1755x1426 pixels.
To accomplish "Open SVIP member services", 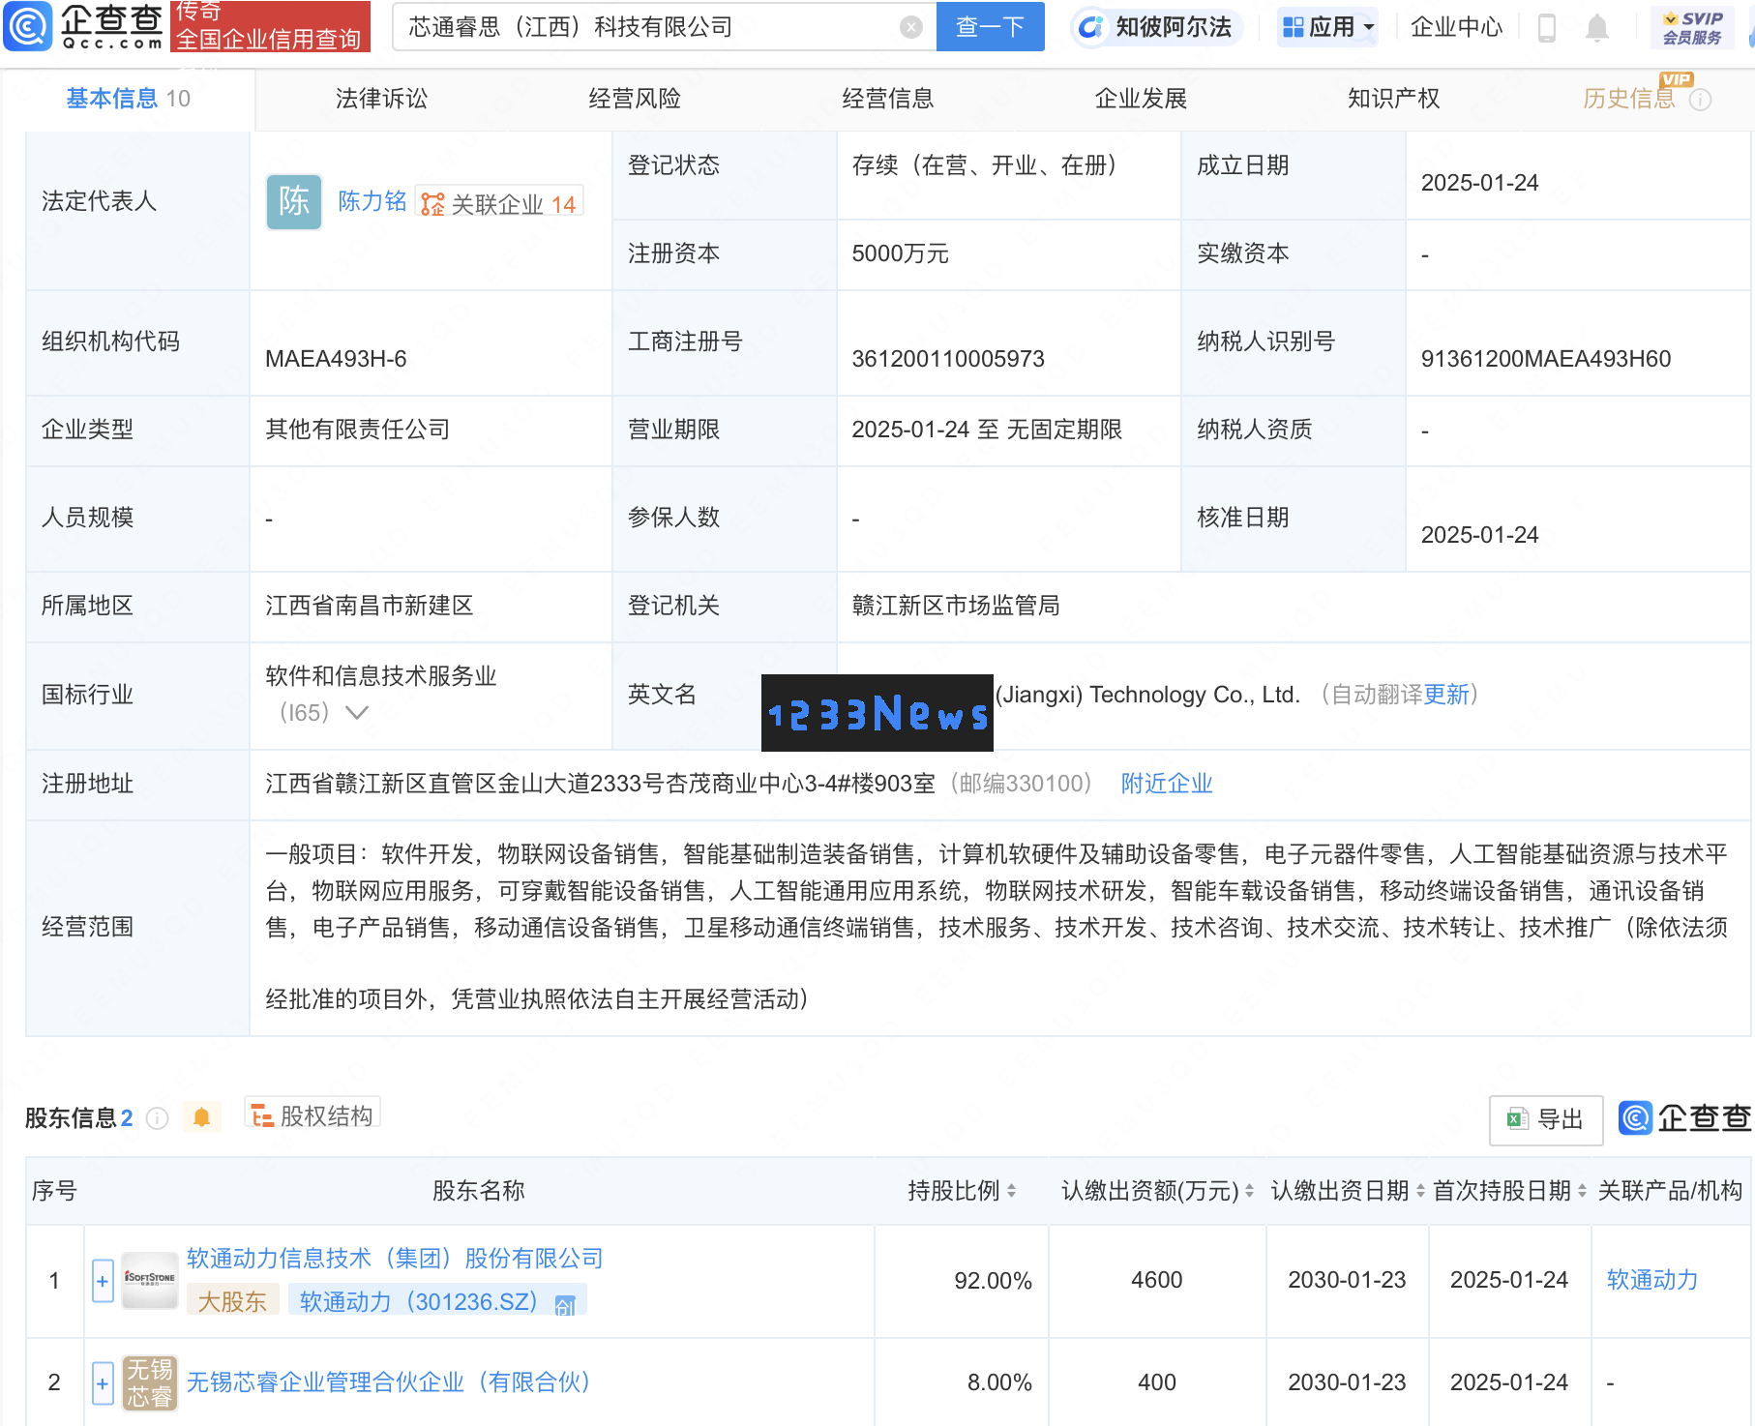I will 1693,27.
